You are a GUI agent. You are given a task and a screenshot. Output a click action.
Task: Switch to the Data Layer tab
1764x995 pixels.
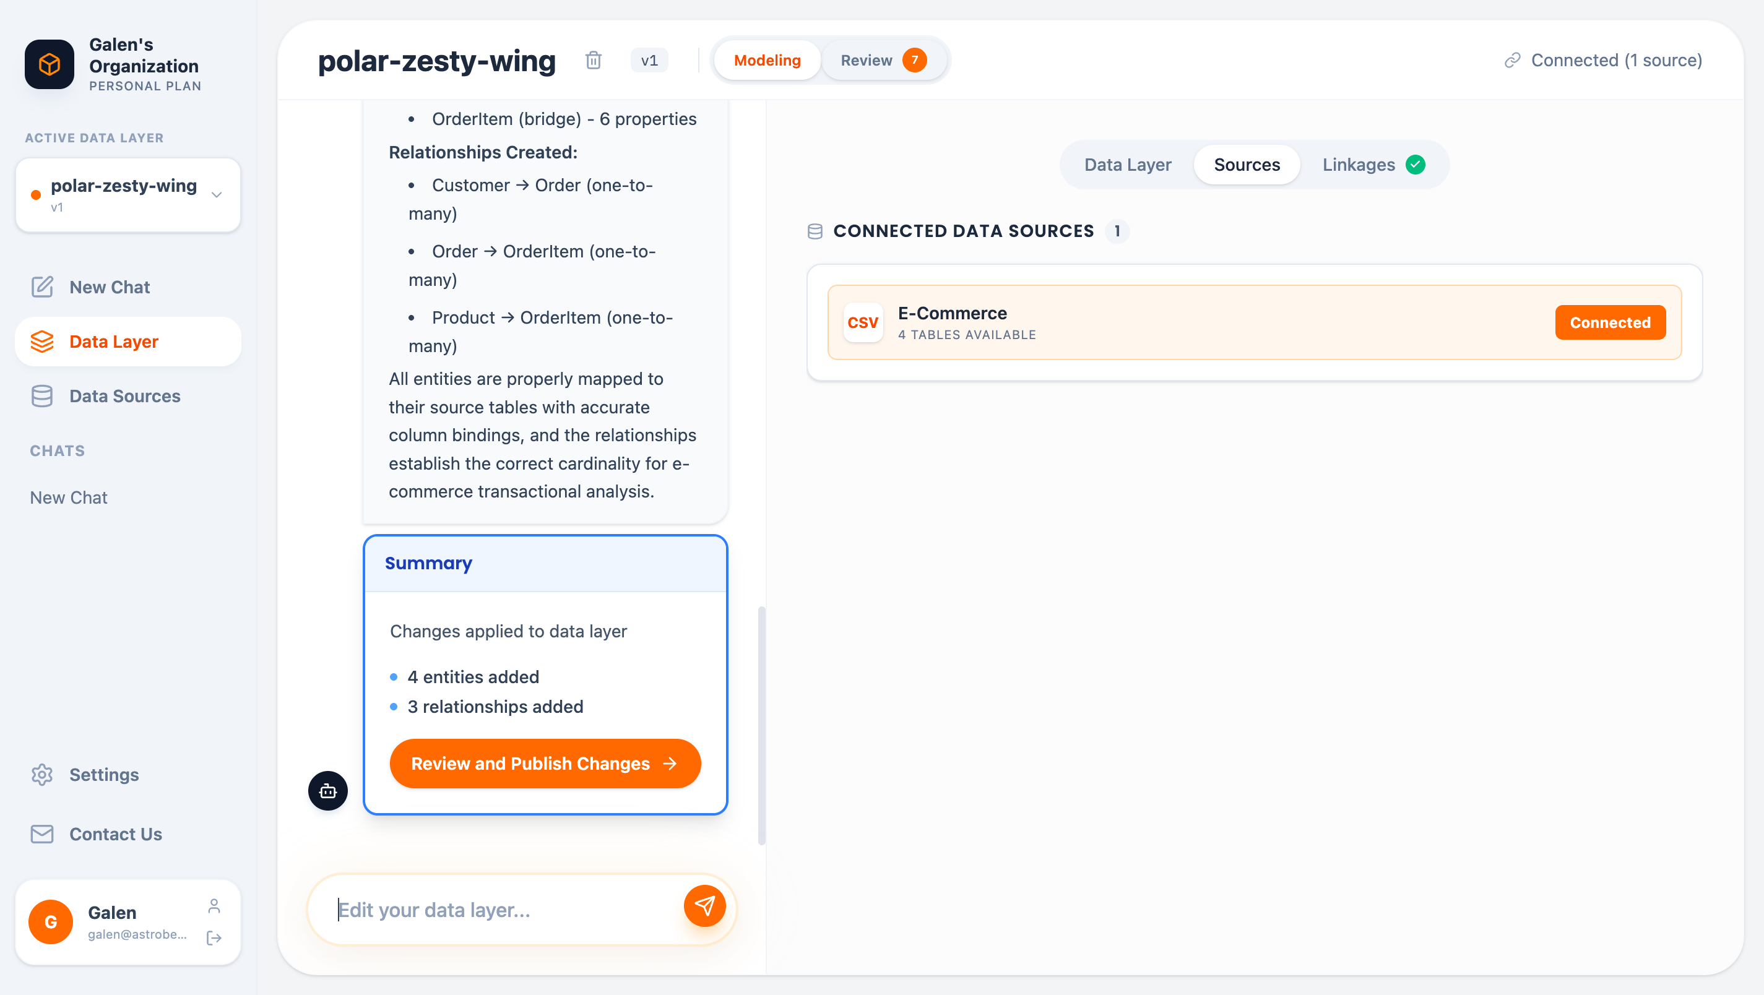[x=1127, y=165]
